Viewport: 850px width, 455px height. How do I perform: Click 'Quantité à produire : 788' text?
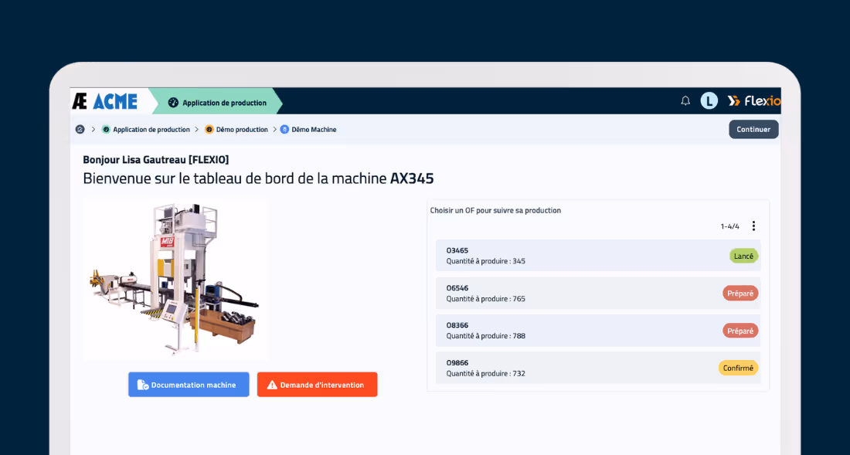pos(486,336)
